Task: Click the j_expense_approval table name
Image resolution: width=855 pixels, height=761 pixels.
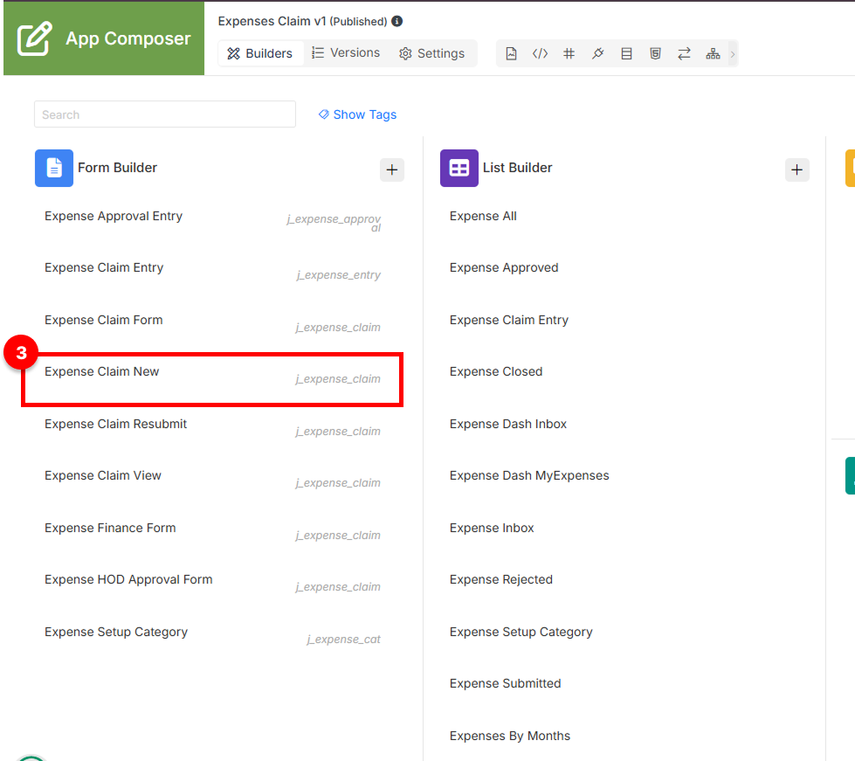Action: coord(334,223)
